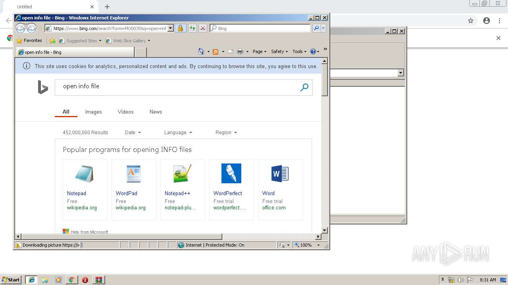Bookmark the page with Chrome star icon
The image size is (508, 285).
coord(471,21)
